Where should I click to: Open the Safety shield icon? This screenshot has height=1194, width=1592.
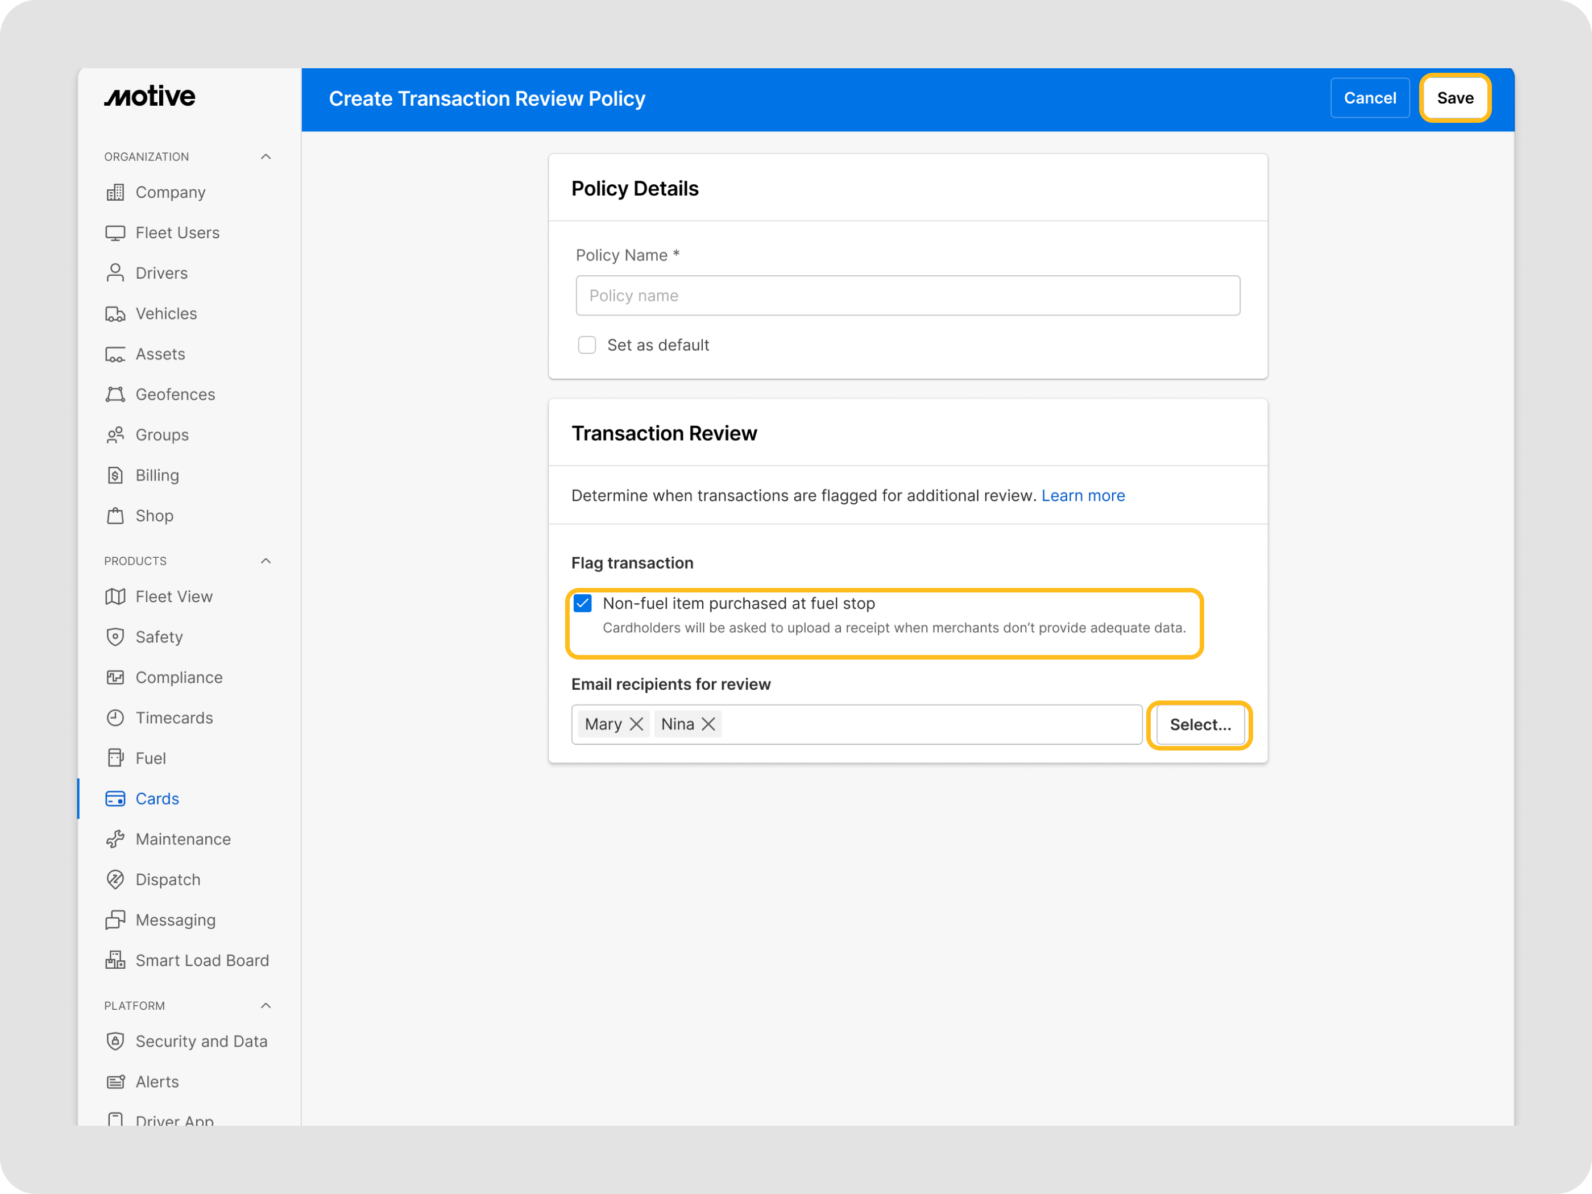point(115,637)
